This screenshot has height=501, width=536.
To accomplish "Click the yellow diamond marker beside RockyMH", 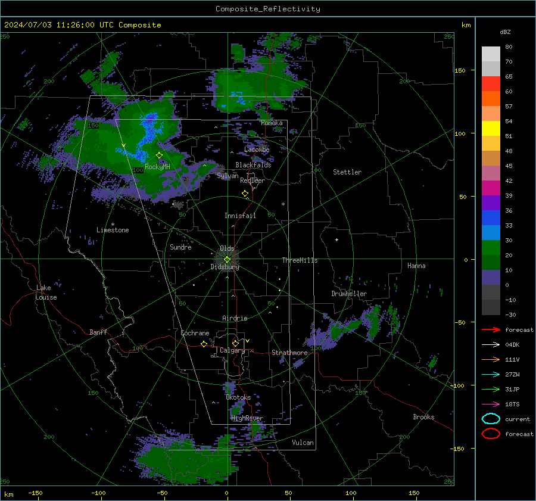I will (x=159, y=155).
